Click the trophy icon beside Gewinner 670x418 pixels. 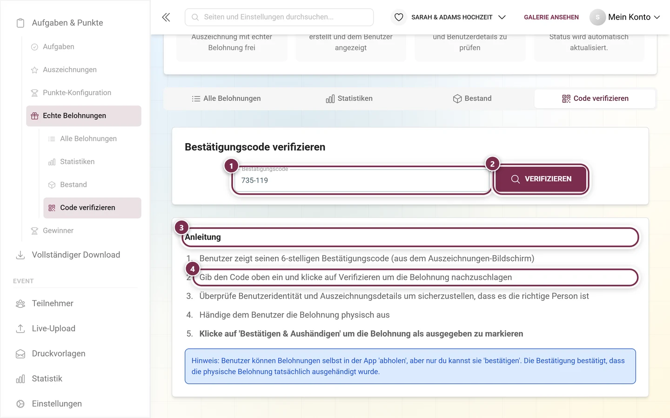(x=34, y=231)
